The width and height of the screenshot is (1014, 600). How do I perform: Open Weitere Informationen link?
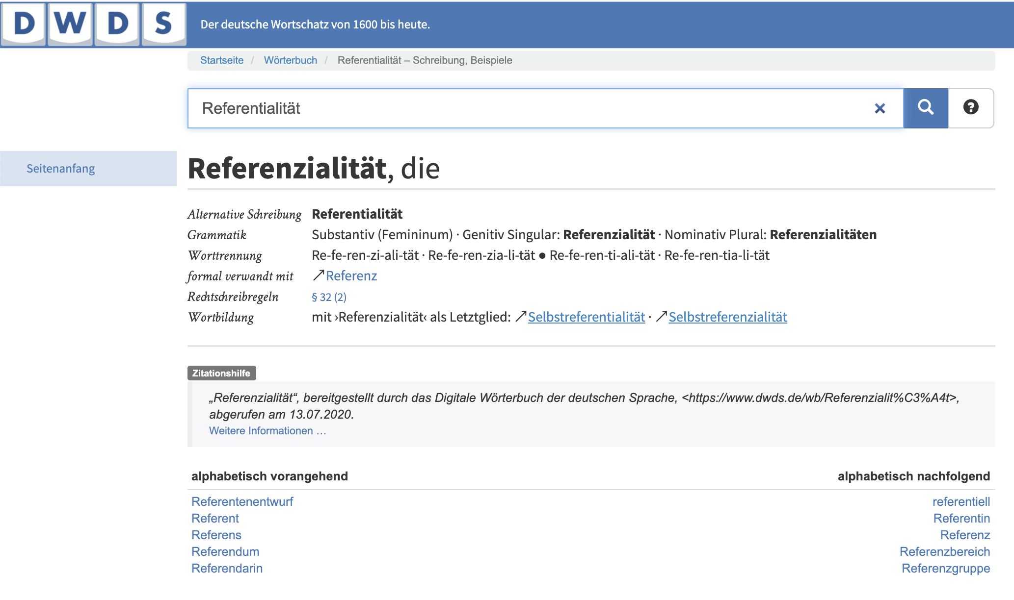(x=267, y=431)
